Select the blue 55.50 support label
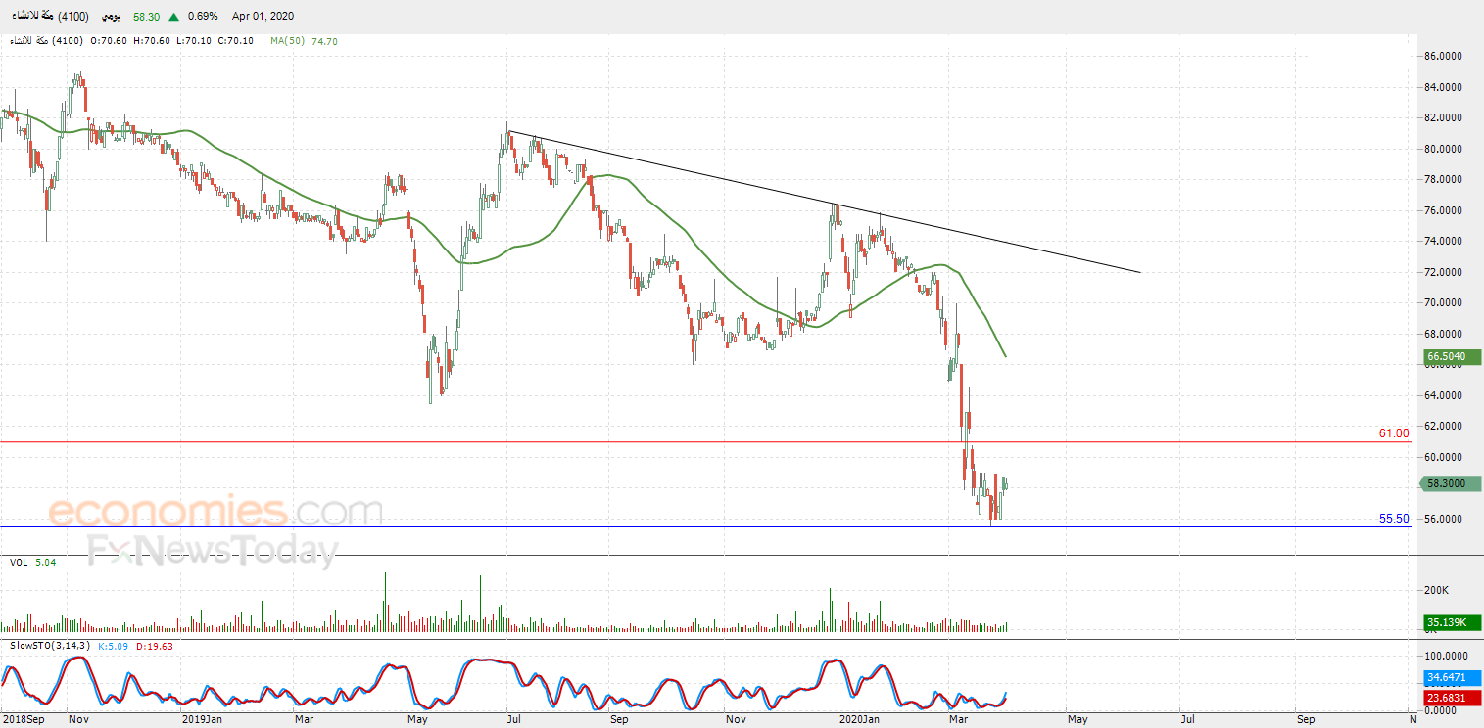 coord(1394,519)
